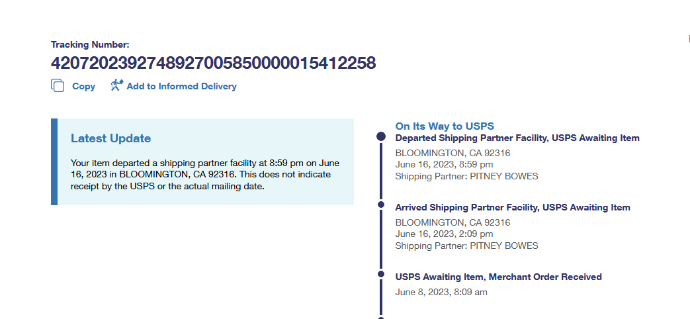Click the long tracking number text
This screenshot has height=319, width=690.
(x=213, y=63)
